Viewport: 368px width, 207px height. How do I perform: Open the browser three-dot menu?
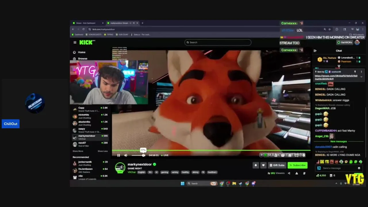tap(363, 29)
